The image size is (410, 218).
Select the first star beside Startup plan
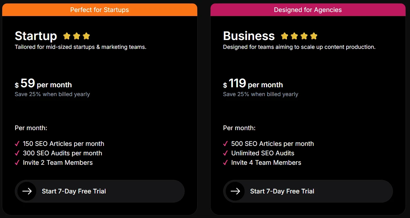pos(67,36)
